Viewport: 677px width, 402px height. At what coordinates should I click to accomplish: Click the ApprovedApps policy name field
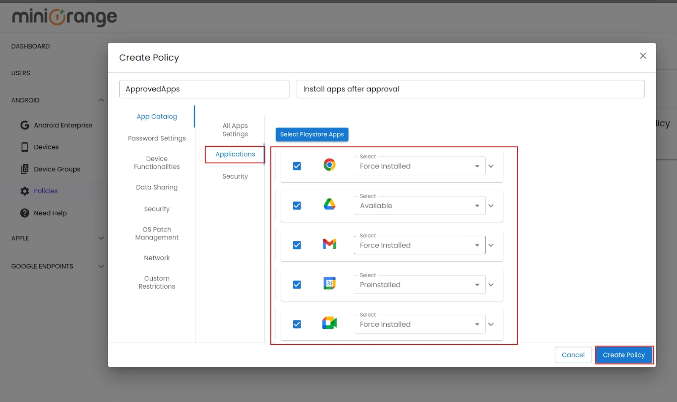coord(204,89)
